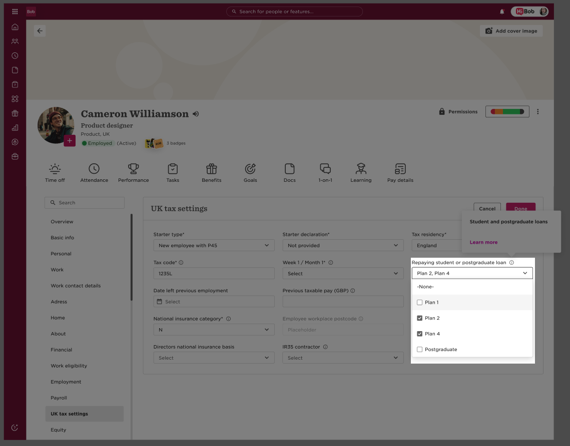Screen dimensions: 570x446
Task: Click the Tax code input field
Action: tap(214, 273)
